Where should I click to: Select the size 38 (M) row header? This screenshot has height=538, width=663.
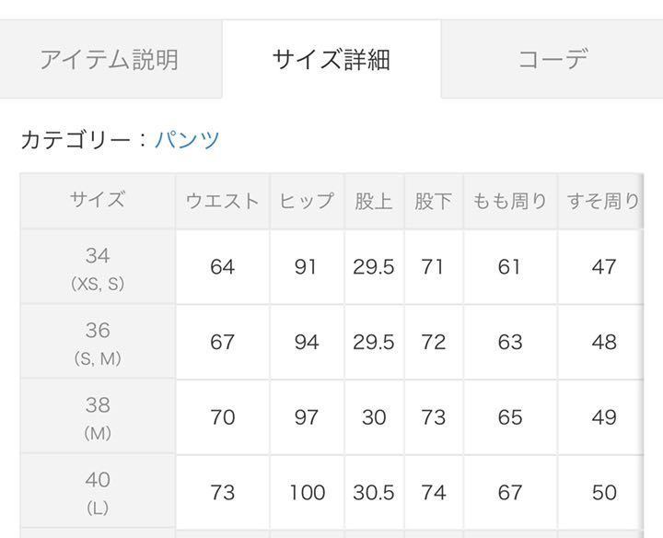pyautogui.click(x=98, y=416)
